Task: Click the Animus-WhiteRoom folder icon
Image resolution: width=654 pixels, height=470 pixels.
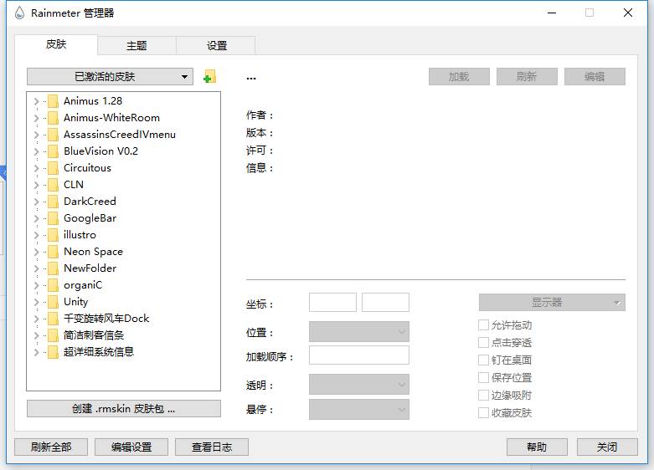Action: [x=53, y=118]
